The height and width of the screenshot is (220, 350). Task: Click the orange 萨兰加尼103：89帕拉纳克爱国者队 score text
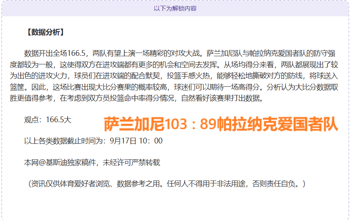pos(221,124)
